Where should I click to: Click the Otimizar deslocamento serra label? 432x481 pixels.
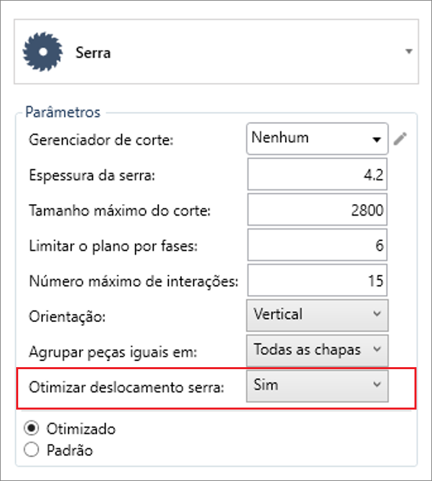click(x=127, y=387)
